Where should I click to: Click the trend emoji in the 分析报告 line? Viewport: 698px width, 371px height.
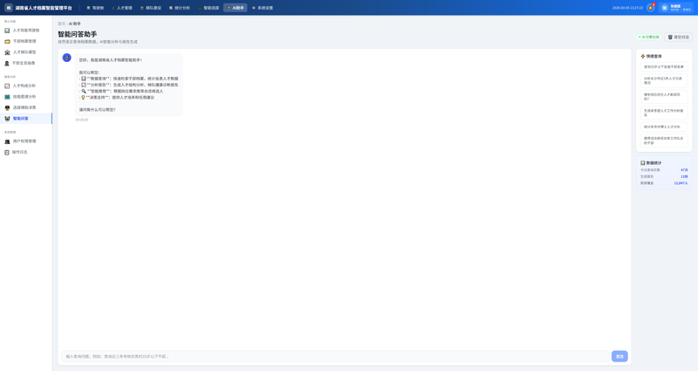coord(84,85)
